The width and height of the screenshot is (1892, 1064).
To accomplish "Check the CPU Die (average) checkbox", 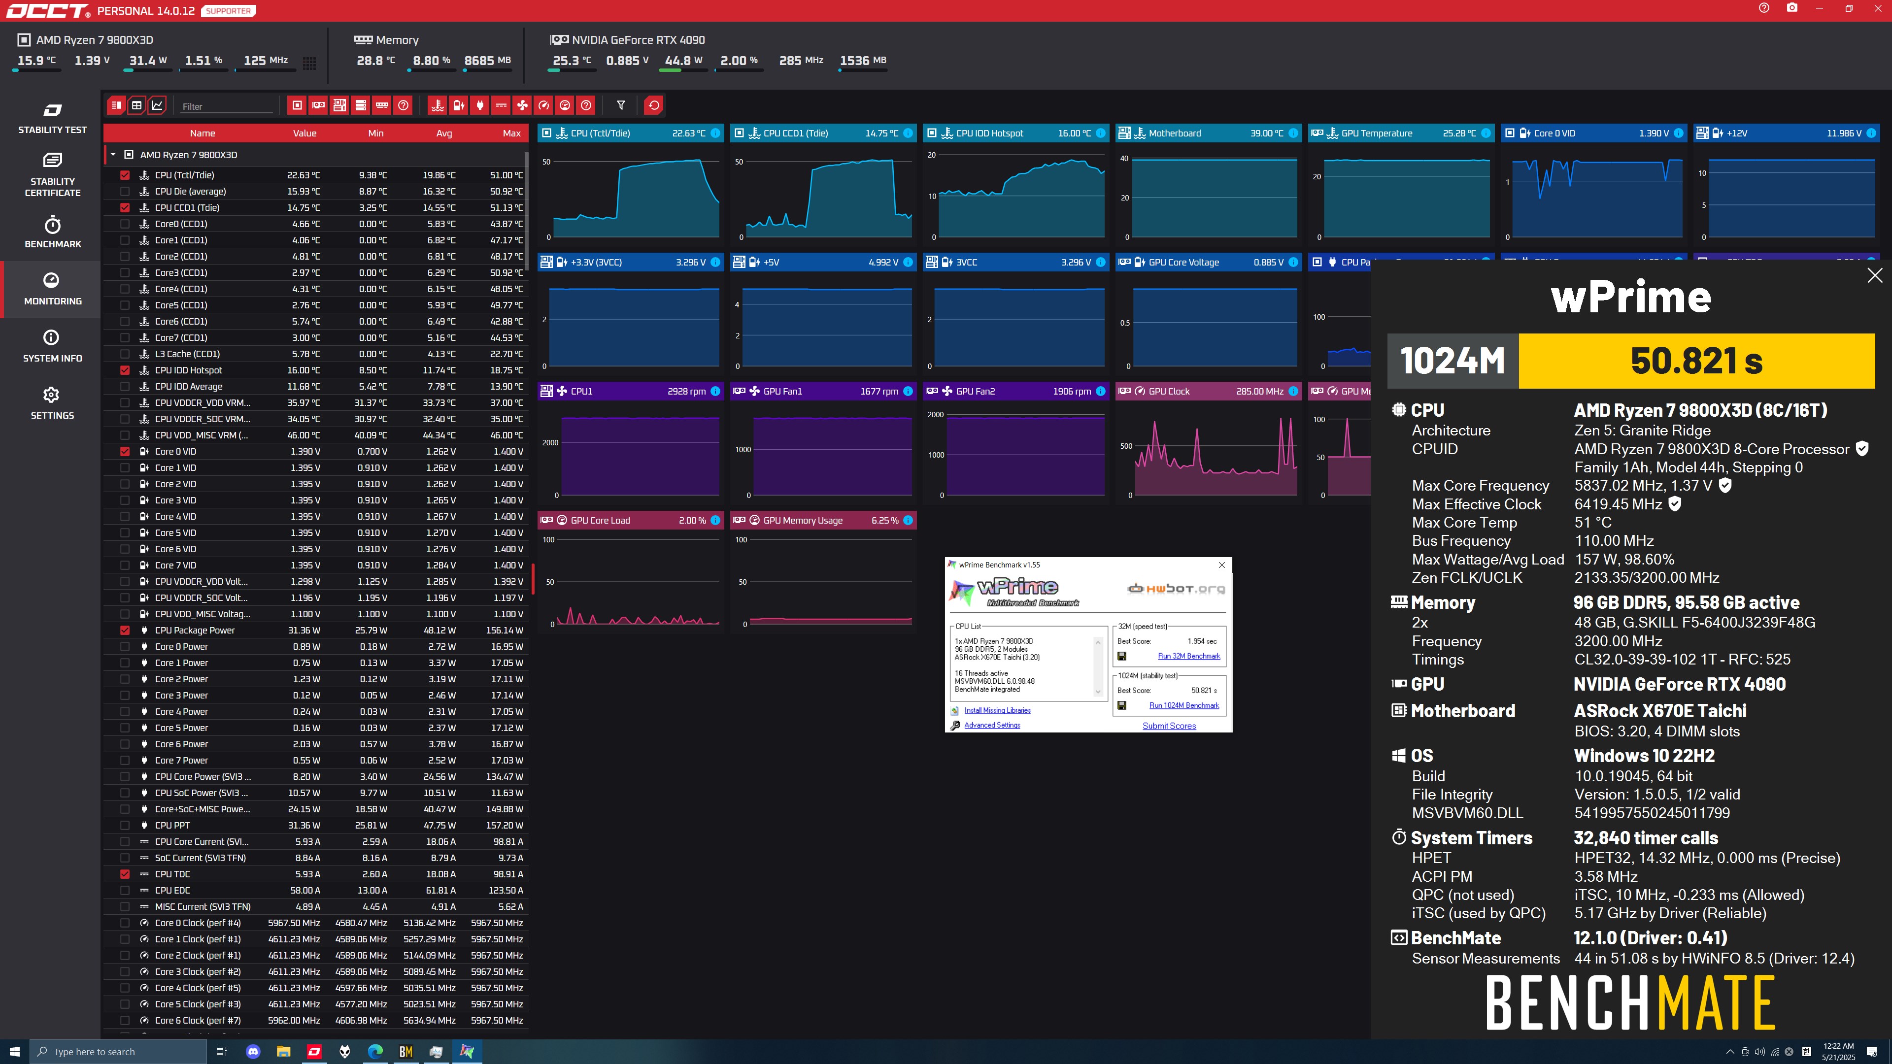I will [x=125, y=192].
